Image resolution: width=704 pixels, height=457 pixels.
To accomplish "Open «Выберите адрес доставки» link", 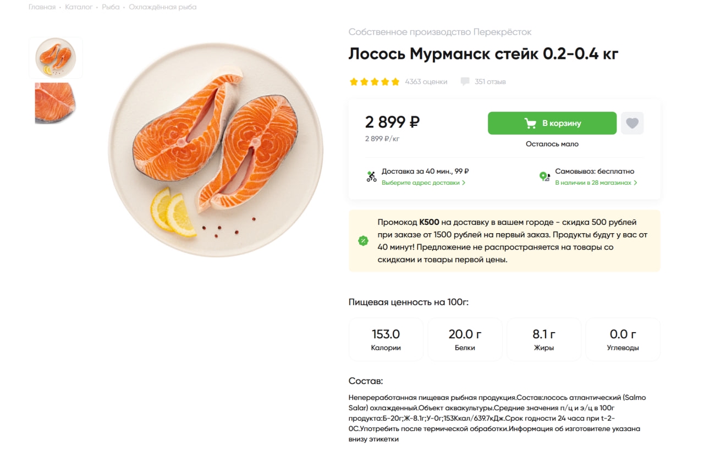I will (x=423, y=183).
